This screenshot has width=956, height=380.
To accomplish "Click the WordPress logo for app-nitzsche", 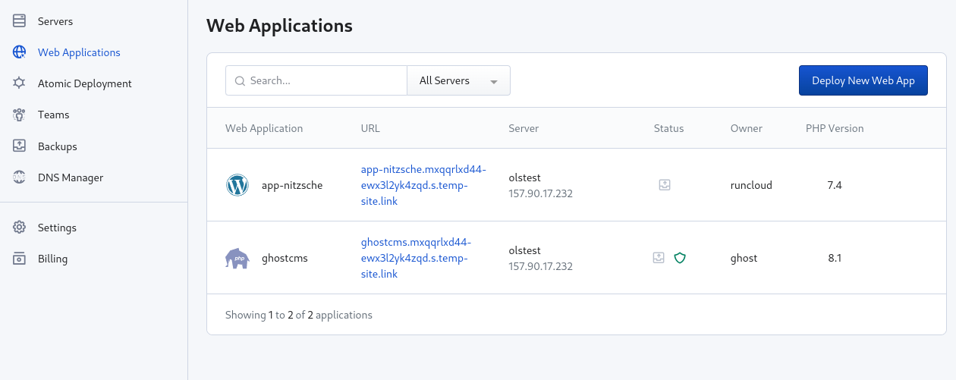I will pos(237,185).
